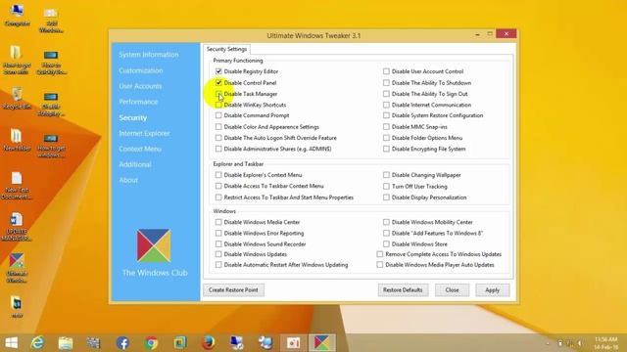Screen dimensions: 627x352
Task: Click The Windows Club logo
Action: (154, 245)
